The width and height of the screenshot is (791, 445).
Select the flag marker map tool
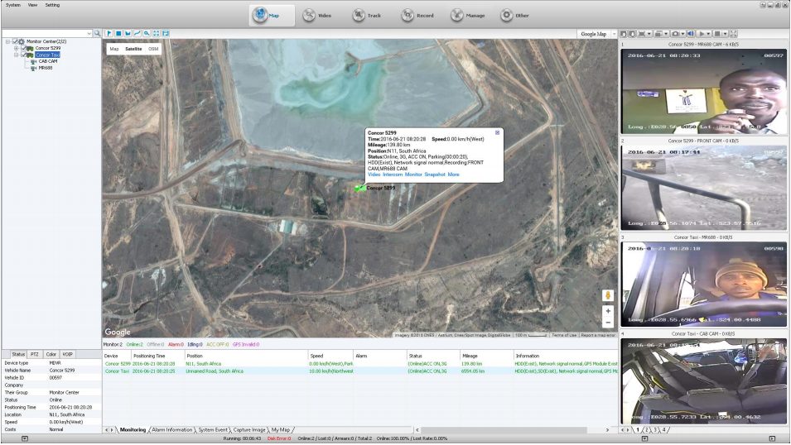click(109, 33)
